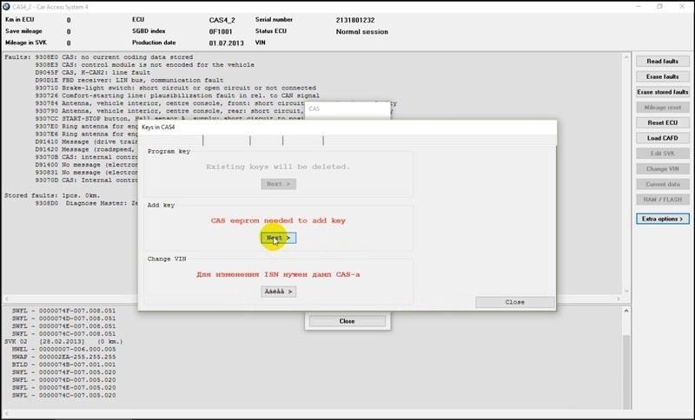Select fault line 9308E3 control module not encoded
695x420 pixels.
(x=145, y=64)
